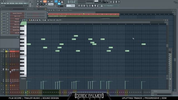Click the microphone icon top right
The width and height of the screenshot is (178, 100).
116,2
